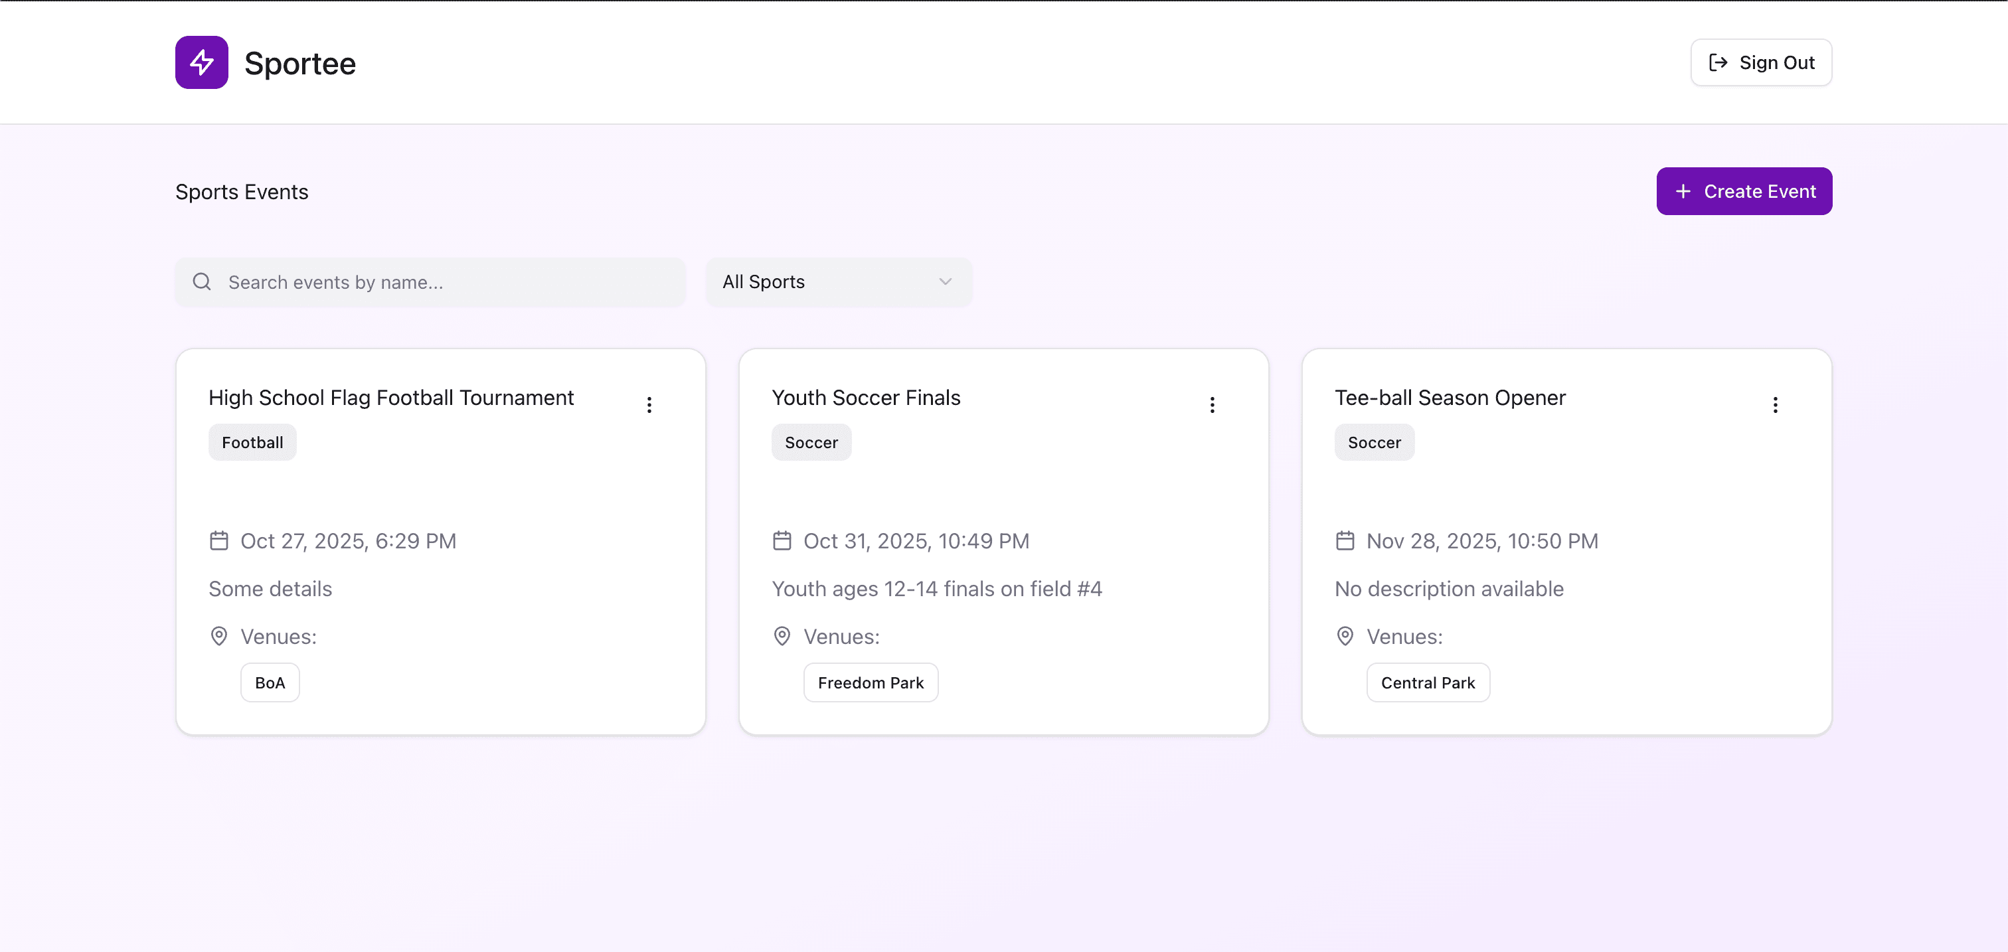Click the chevron on the All Sports selector
The width and height of the screenshot is (2008, 952).
[x=945, y=281]
